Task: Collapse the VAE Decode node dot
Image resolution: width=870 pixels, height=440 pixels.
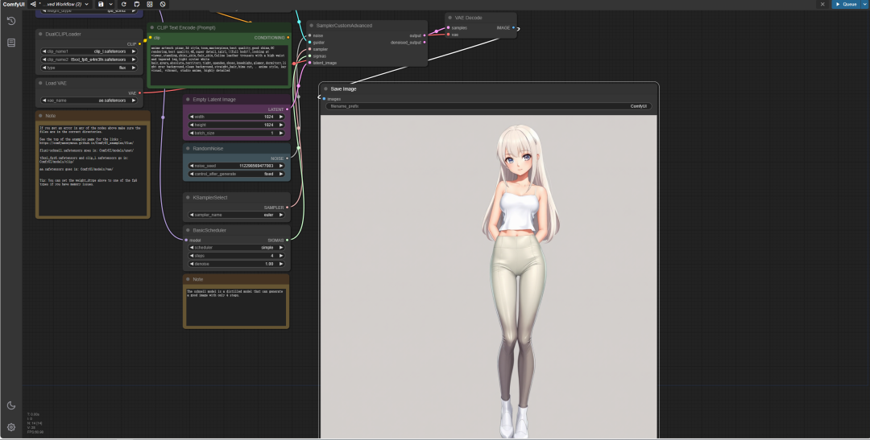Action: point(450,18)
